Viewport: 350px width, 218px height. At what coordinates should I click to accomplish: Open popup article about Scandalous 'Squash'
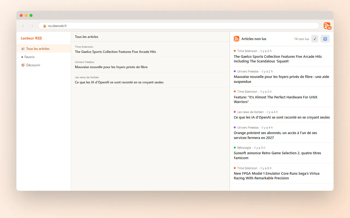point(282,56)
